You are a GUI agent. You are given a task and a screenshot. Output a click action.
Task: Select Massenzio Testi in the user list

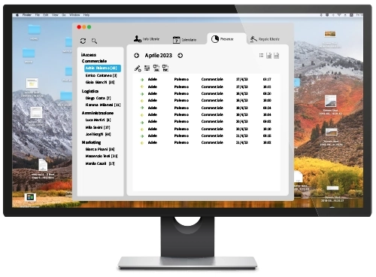102,156
